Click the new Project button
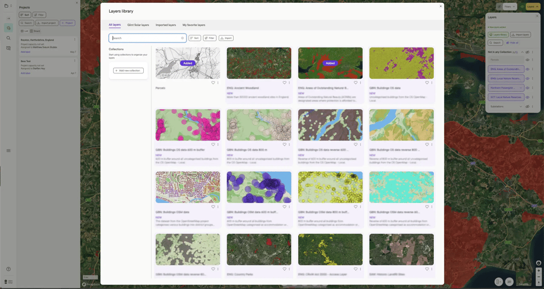Screen dimensions: 544x289 click(x=67, y=23)
